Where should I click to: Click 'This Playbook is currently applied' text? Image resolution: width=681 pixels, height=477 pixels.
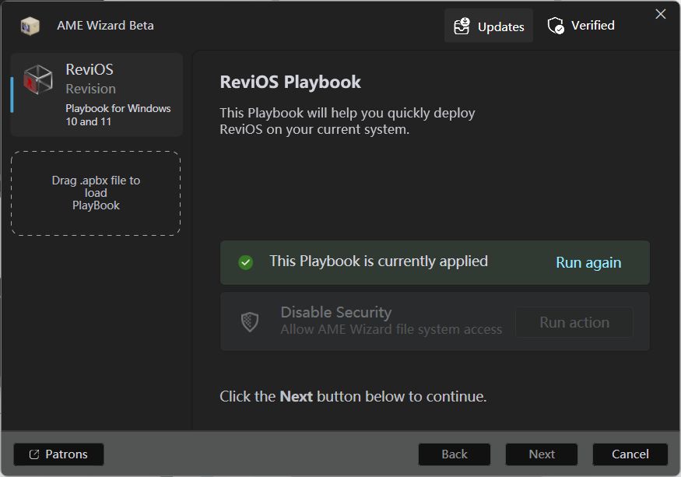378,261
